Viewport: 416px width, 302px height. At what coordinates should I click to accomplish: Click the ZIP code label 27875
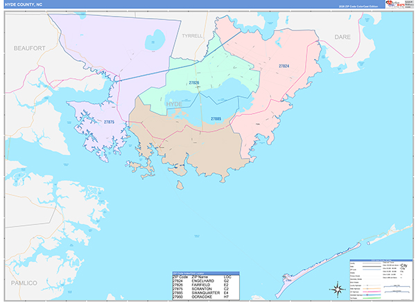pyautogui.click(x=110, y=122)
